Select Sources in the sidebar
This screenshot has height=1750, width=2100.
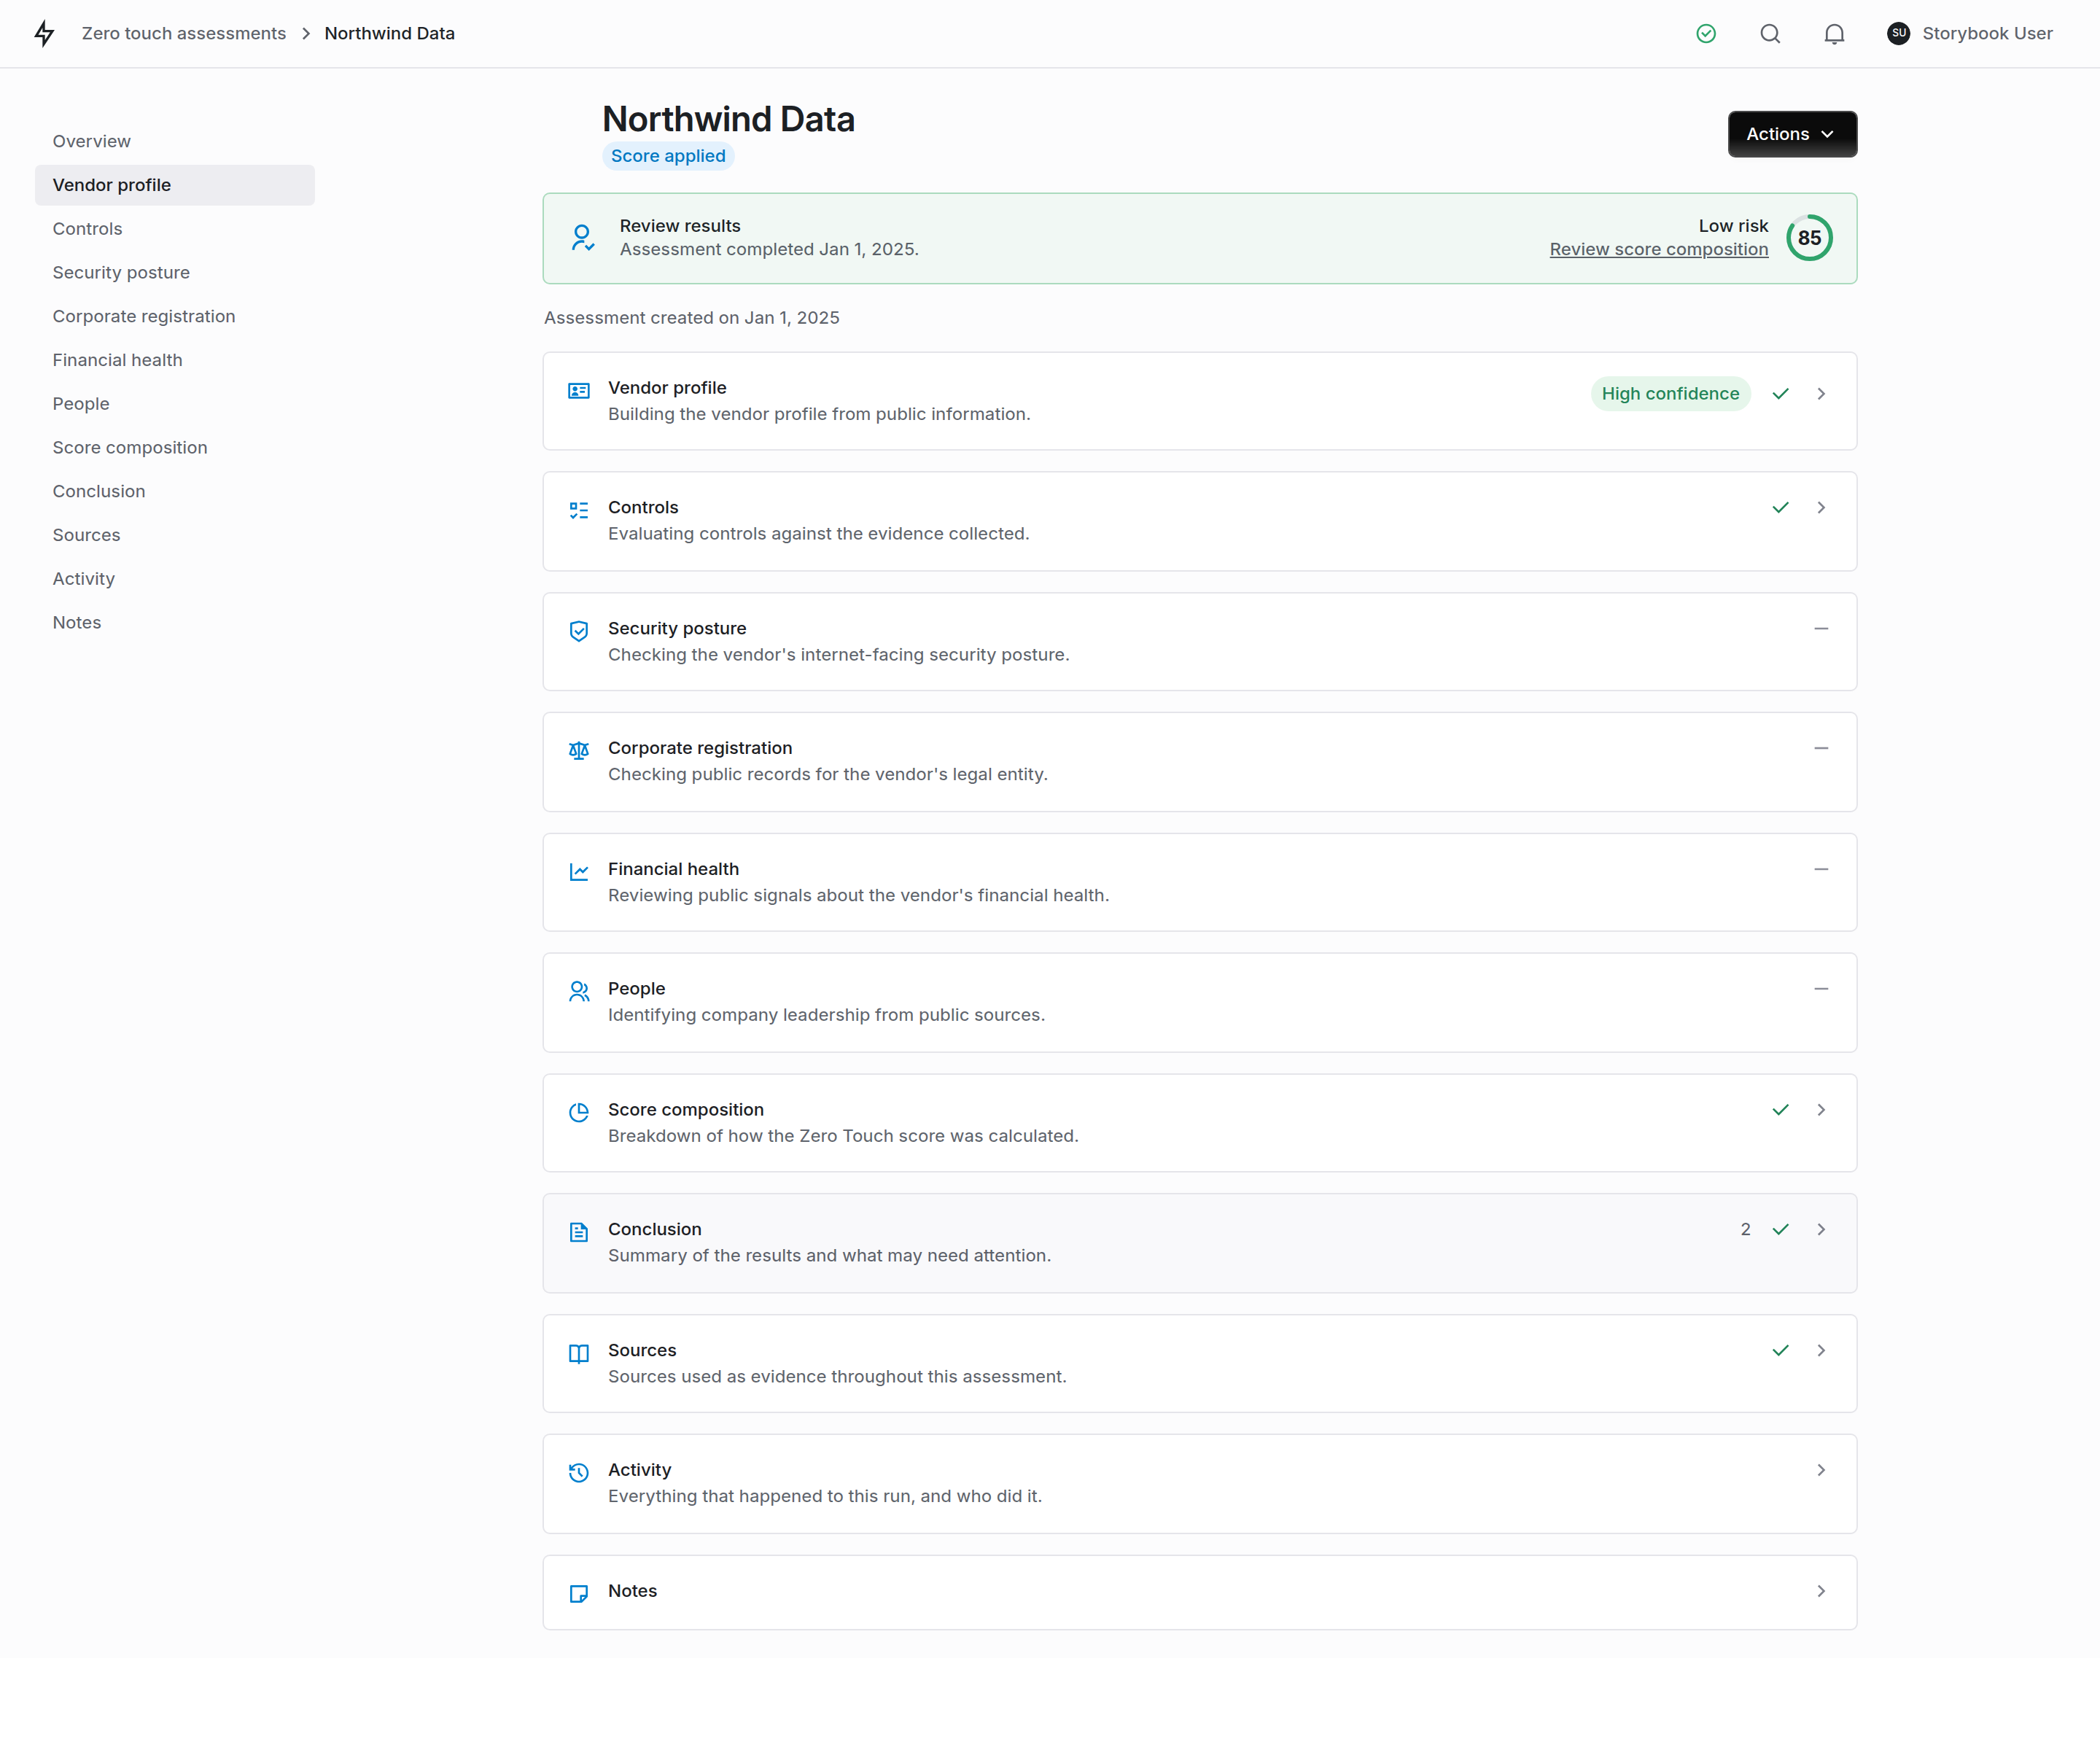pyautogui.click(x=175, y=535)
